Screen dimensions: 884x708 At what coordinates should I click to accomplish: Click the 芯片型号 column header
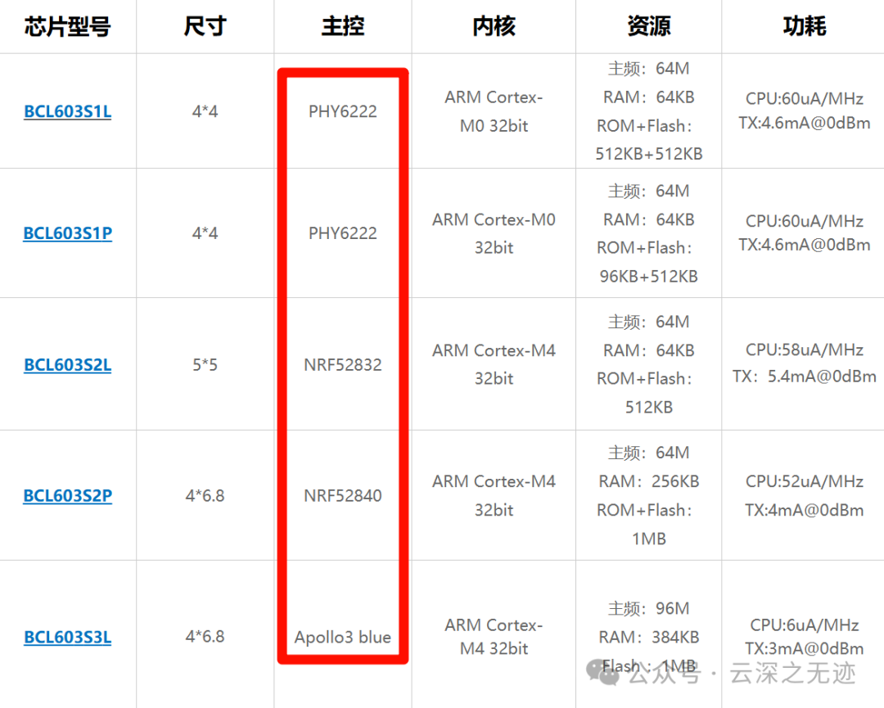click(x=68, y=26)
